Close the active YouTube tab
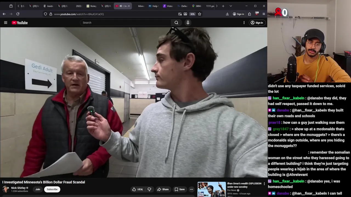The image size is (351, 197). click(x=129, y=6)
